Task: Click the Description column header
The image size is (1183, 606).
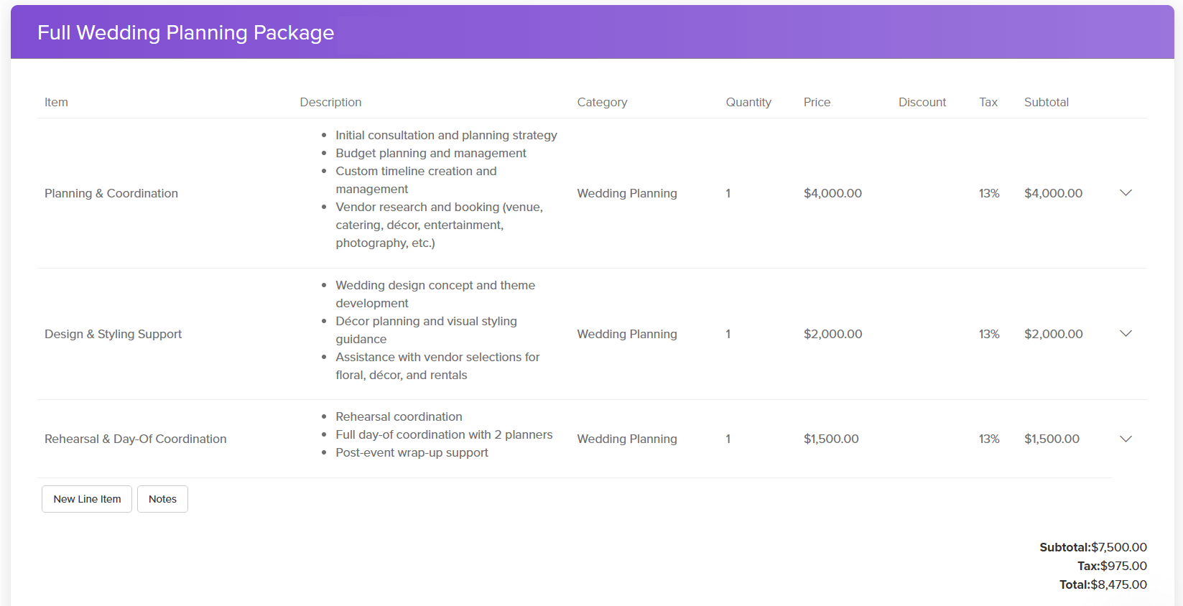Action: click(330, 102)
